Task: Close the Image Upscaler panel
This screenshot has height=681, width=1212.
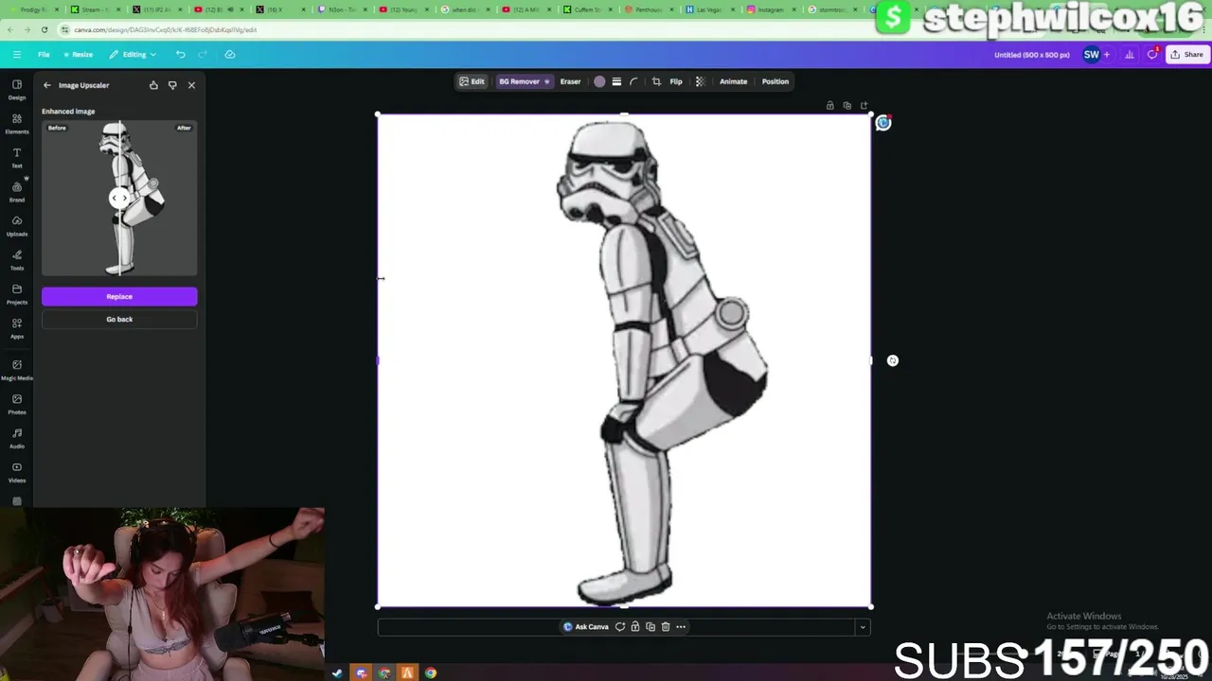Action: (x=191, y=85)
